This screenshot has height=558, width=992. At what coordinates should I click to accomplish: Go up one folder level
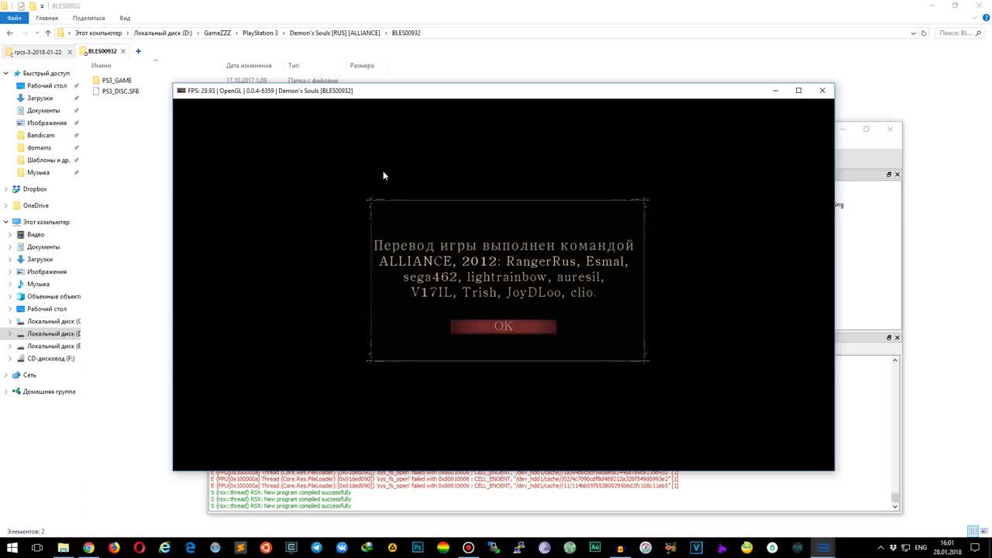point(48,33)
